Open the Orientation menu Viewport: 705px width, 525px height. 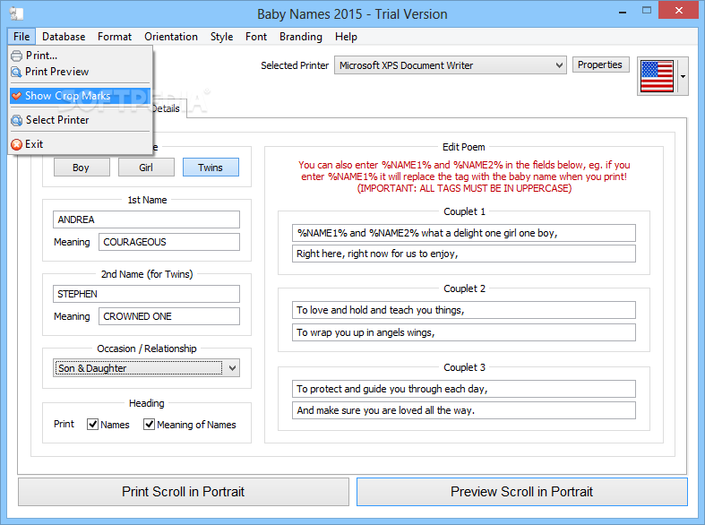tap(171, 37)
